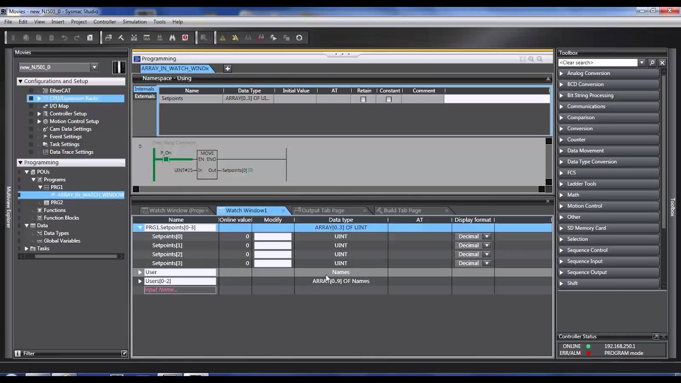Open the Simulation menu
The width and height of the screenshot is (681, 383).
pyautogui.click(x=135, y=22)
